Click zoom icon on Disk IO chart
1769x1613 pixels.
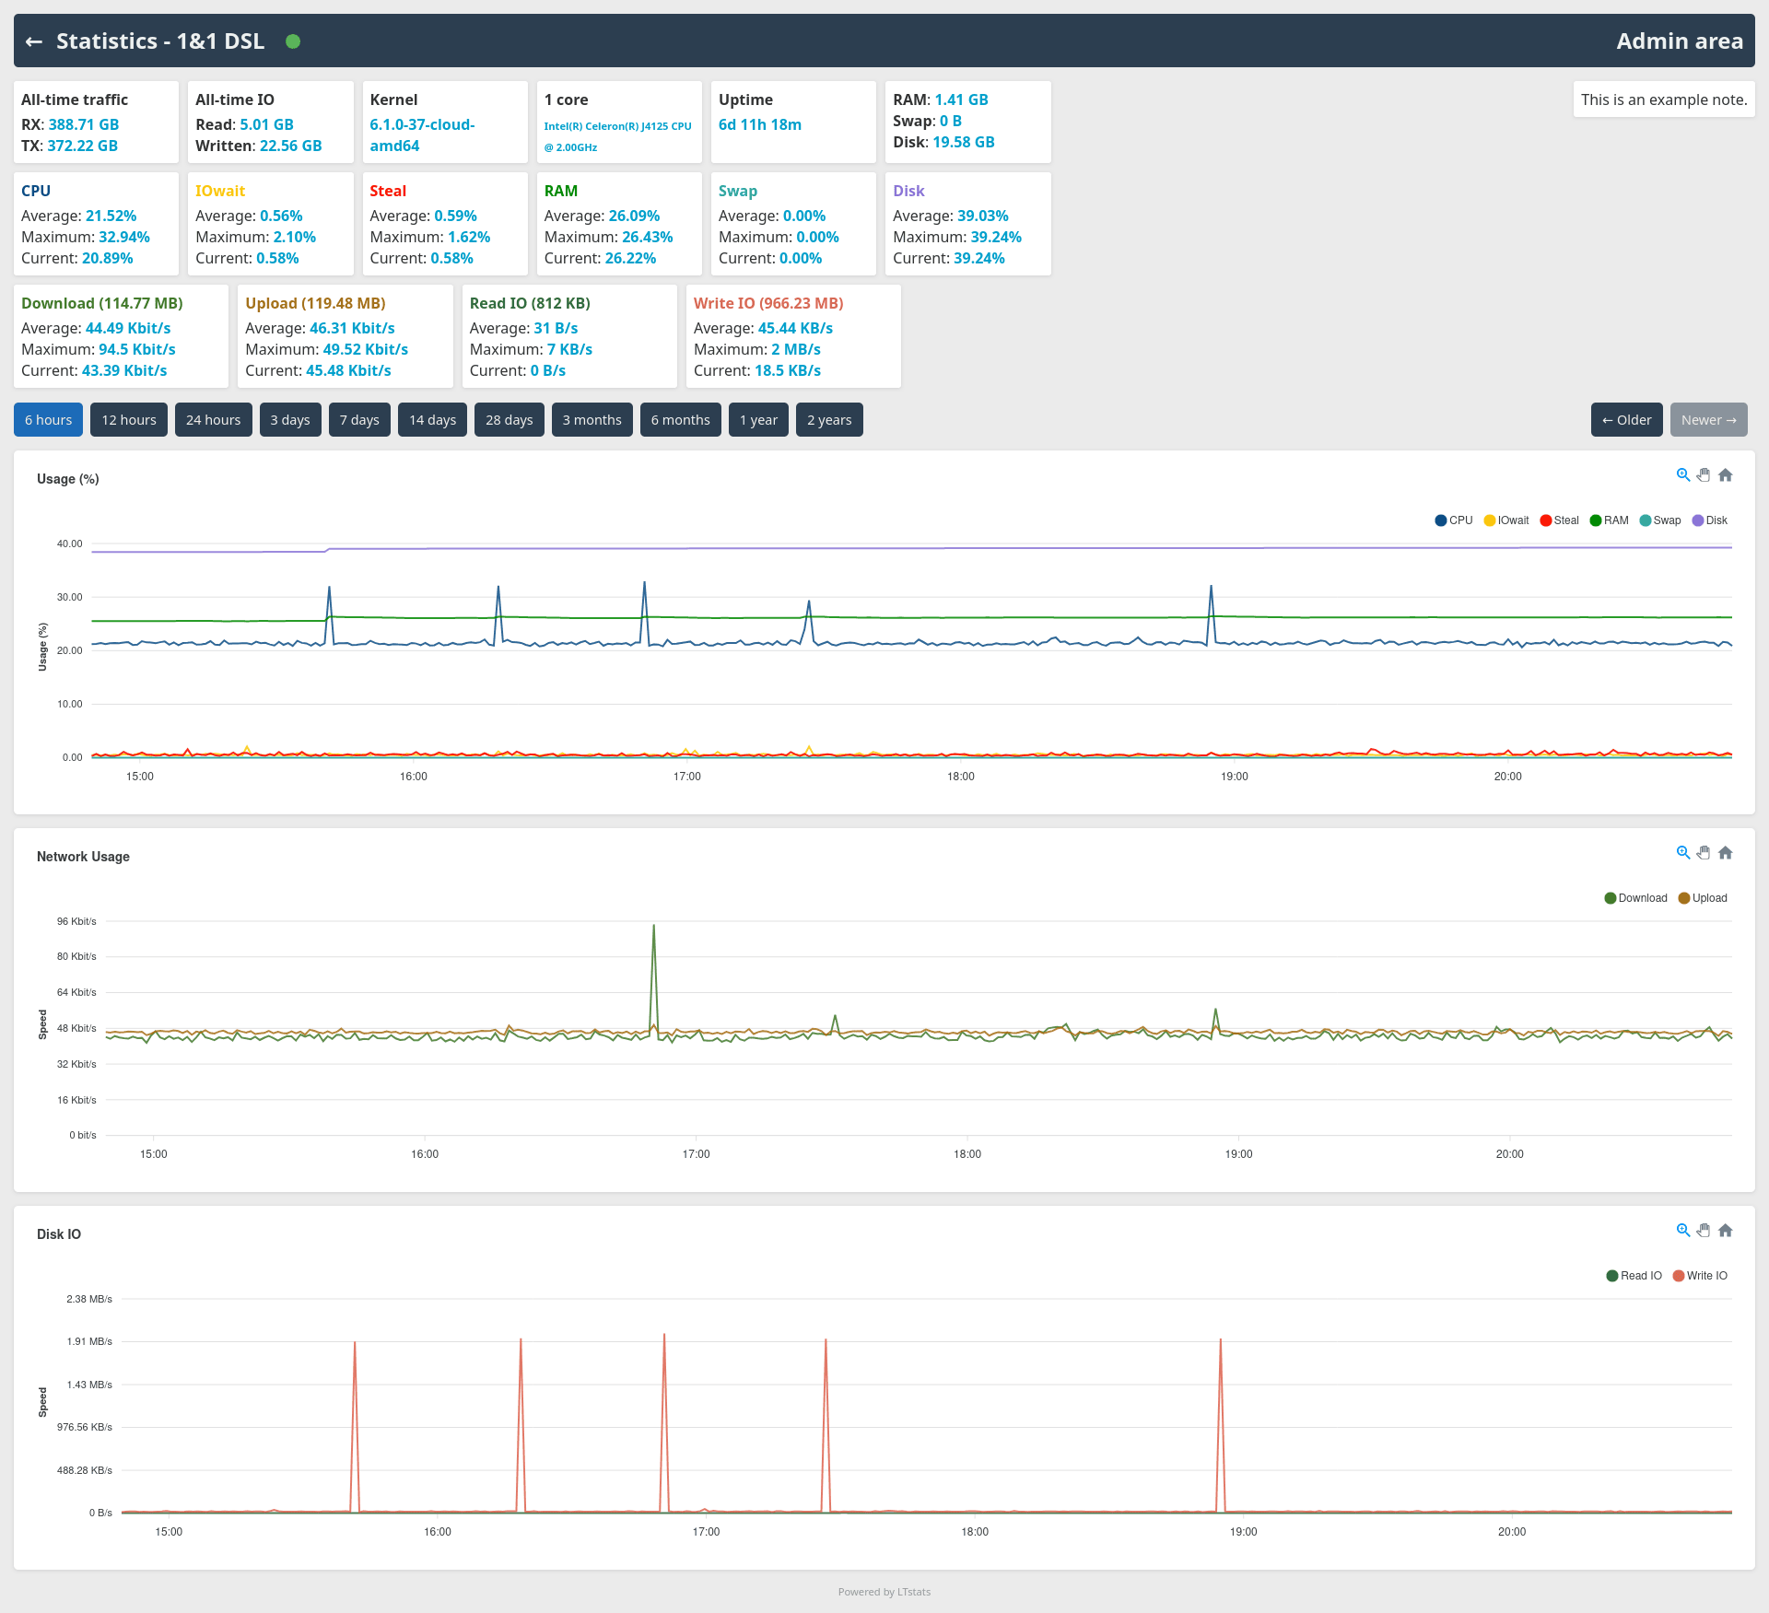(1682, 1231)
